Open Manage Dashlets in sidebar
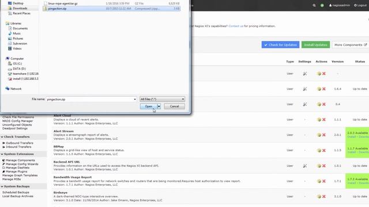Image resolution: width=369 pixels, height=207 pixels. (x=17, y=167)
